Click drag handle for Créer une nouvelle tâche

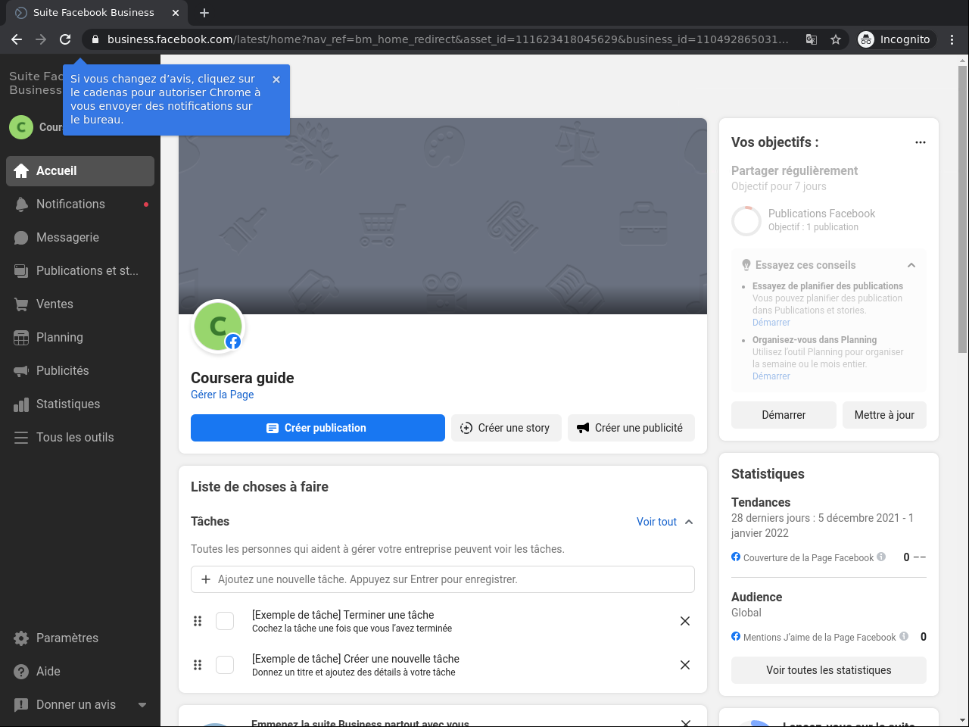198,665
